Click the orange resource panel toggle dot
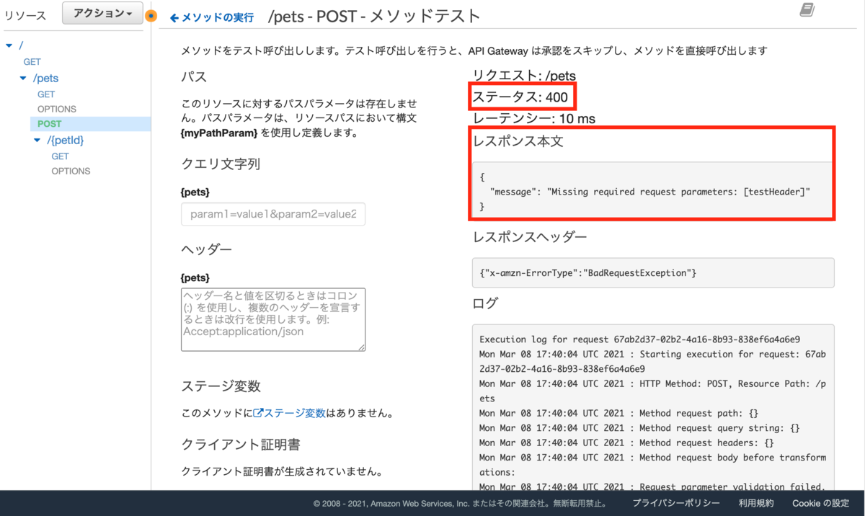Screen dimensions: 865x516 tap(151, 16)
